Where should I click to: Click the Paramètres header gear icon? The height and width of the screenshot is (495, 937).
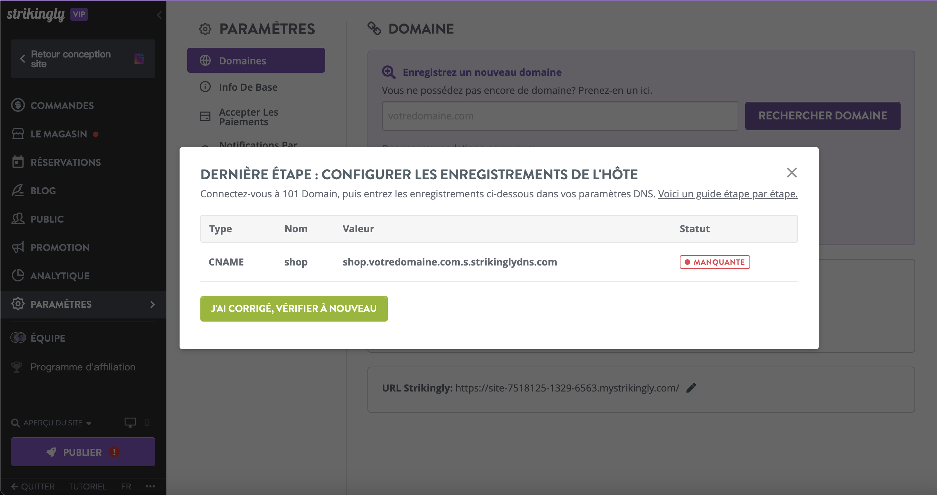point(205,29)
